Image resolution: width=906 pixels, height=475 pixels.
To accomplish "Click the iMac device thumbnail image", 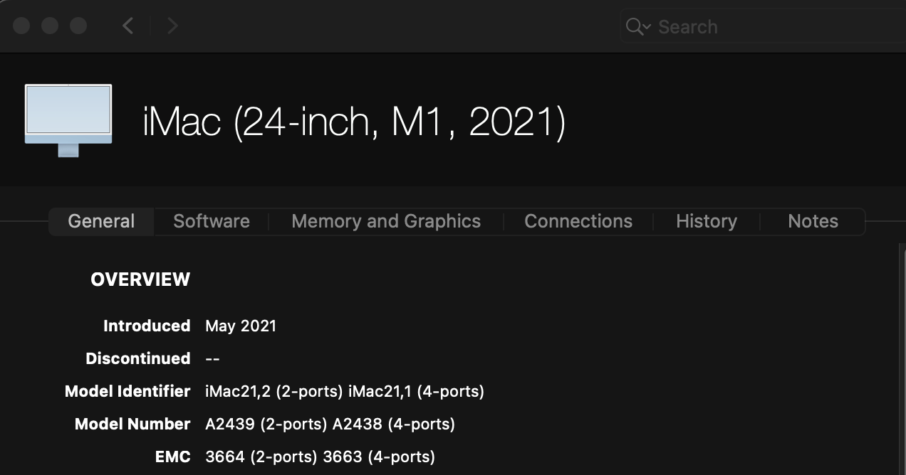I will tap(68, 119).
